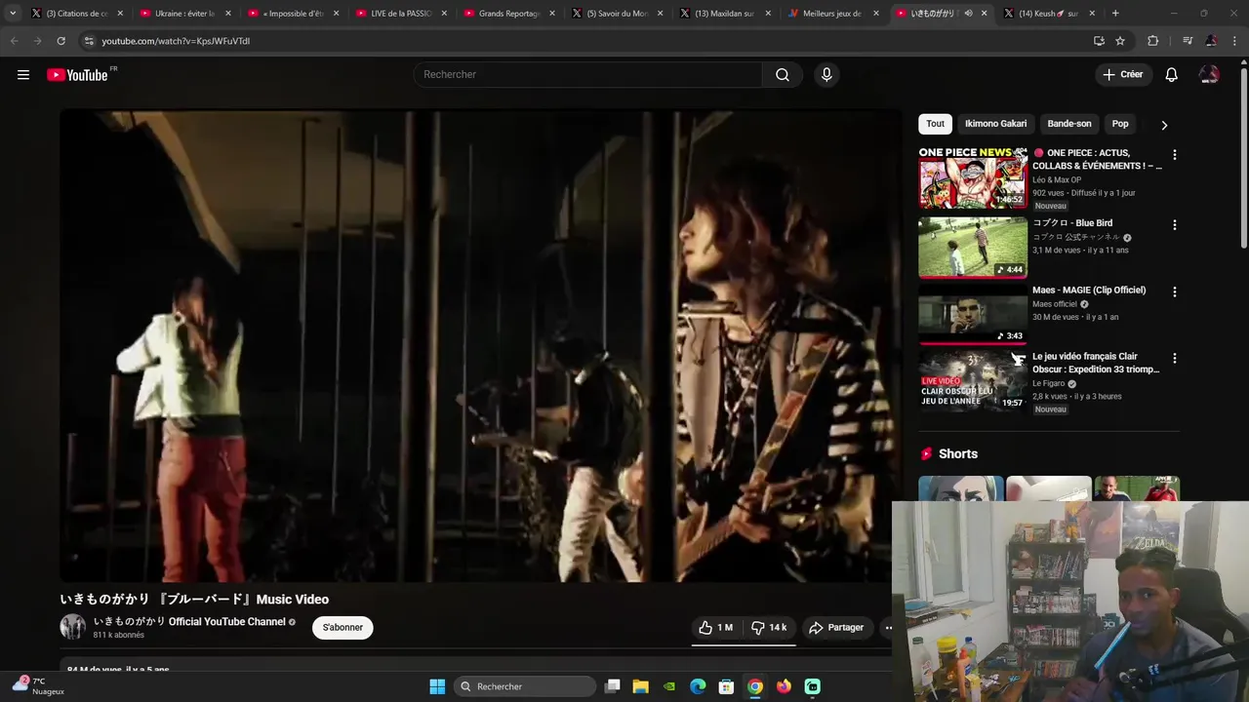This screenshot has height=702, width=1249.
Task: Open ONE PIECE NEWS video thumbnail
Action: click(x=973, y=178)
